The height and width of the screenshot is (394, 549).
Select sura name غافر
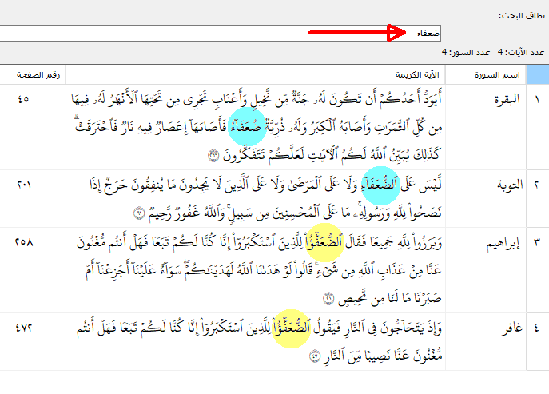click(x=511, y=328)
